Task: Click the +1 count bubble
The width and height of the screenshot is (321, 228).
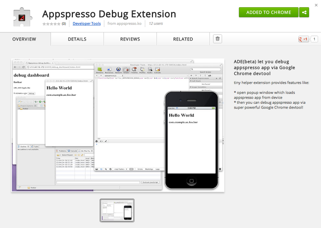Action: pyautogui.click(x=314, y=39)
